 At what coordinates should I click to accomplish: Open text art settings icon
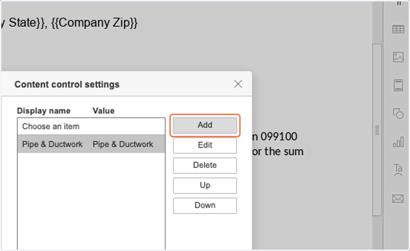pyautogui.click(x=398, y=169)
